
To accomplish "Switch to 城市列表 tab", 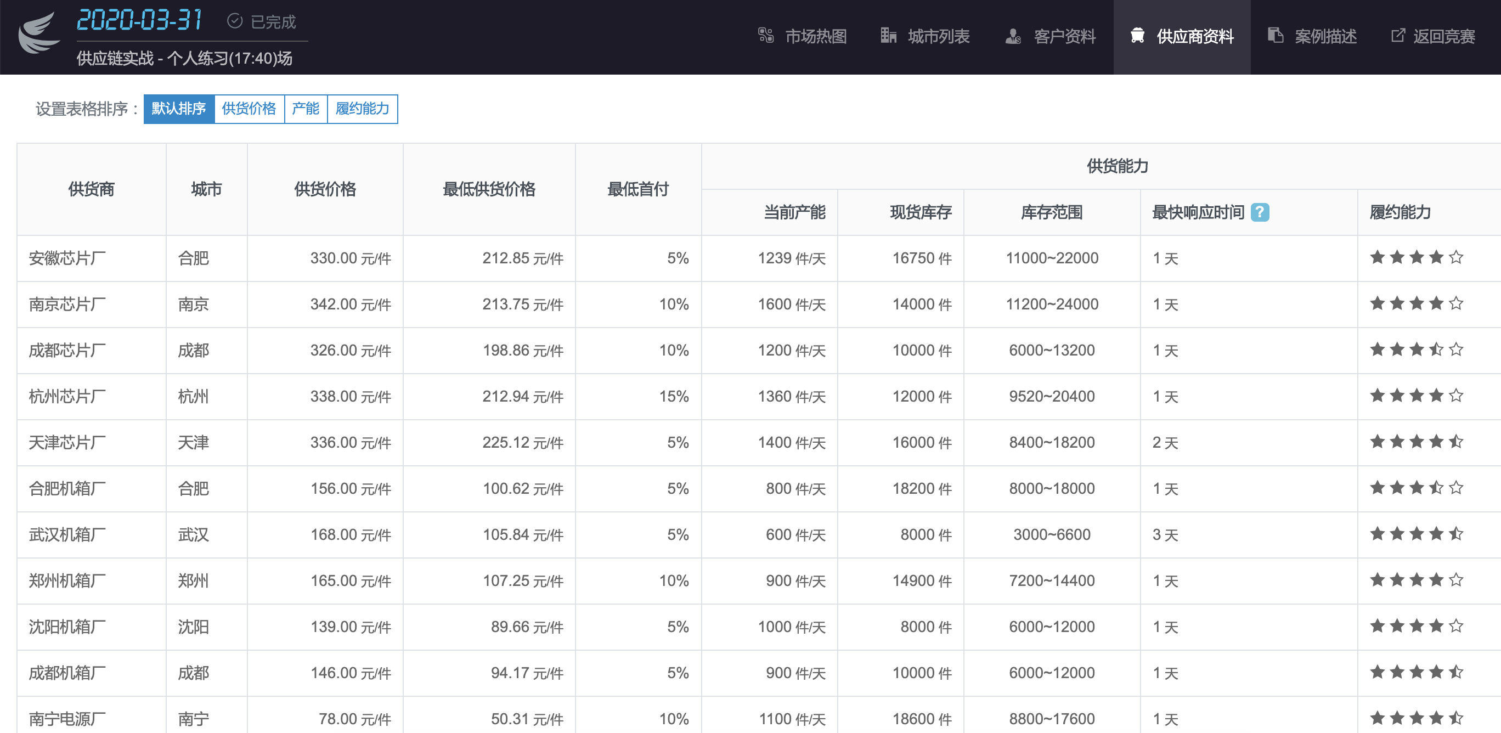I will pos(938,37).
